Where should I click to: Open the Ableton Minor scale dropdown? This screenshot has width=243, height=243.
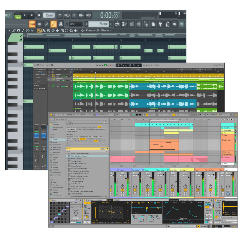tap(109, 115)
